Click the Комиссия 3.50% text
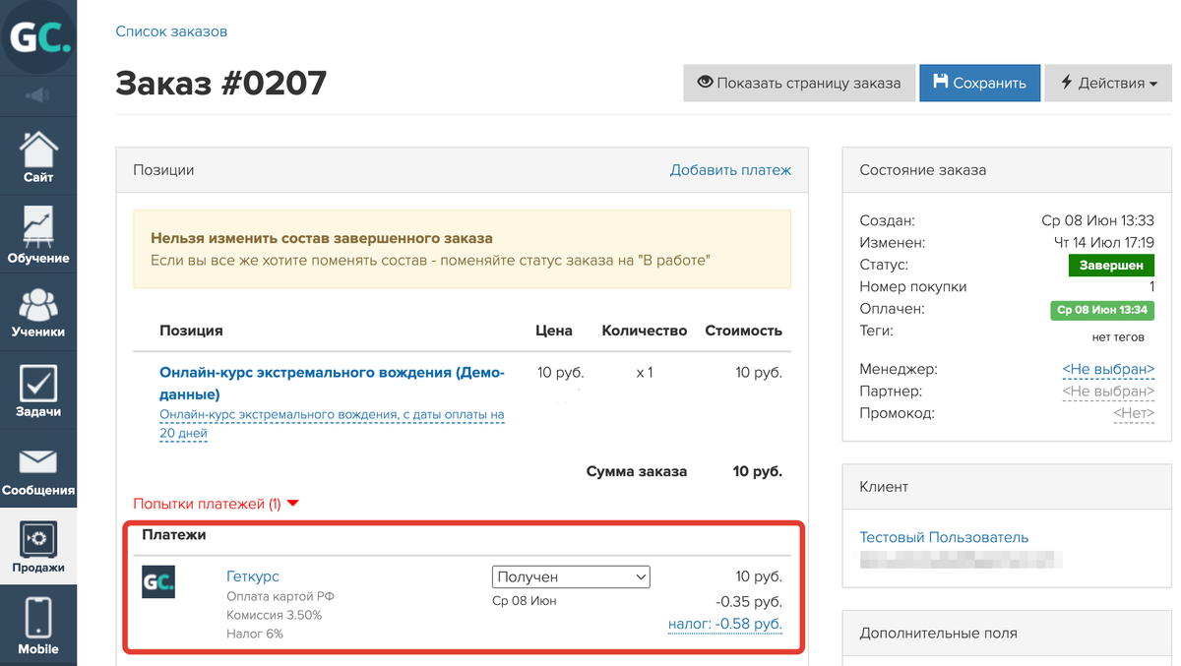1181x666 pixels. tap(274, 615)
